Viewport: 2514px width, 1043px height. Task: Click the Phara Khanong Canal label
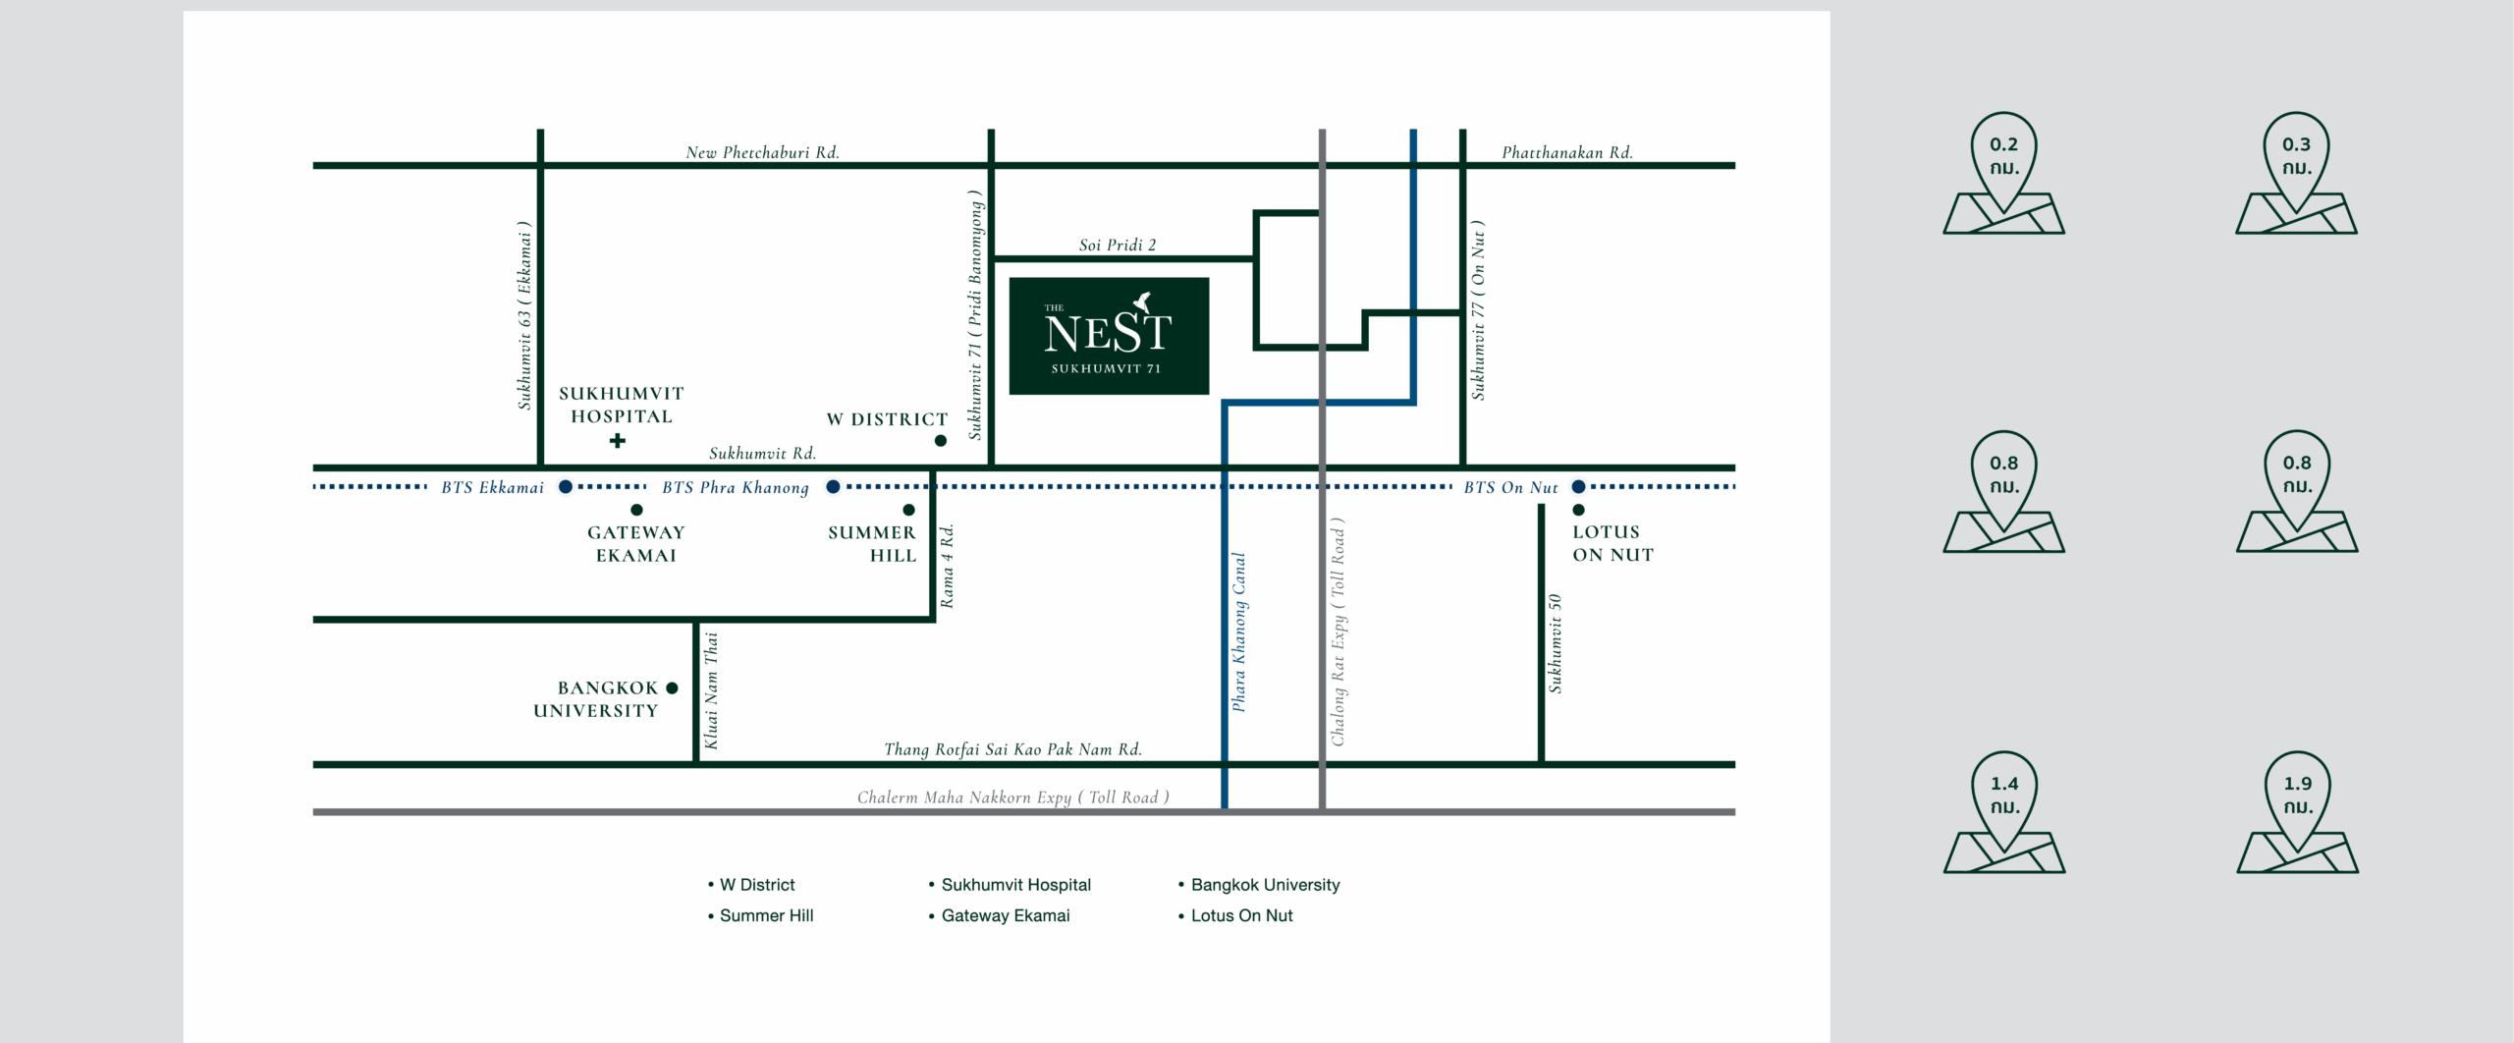click(1239, 631)
